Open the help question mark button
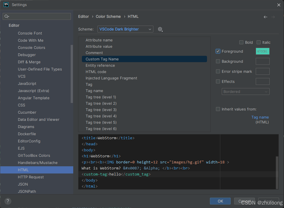 coord(8,201)
